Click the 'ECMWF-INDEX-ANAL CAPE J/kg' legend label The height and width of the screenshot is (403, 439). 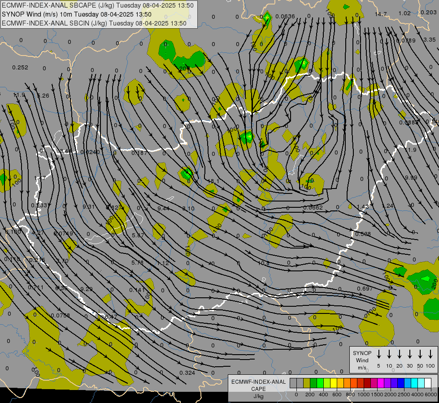point(258,389)
